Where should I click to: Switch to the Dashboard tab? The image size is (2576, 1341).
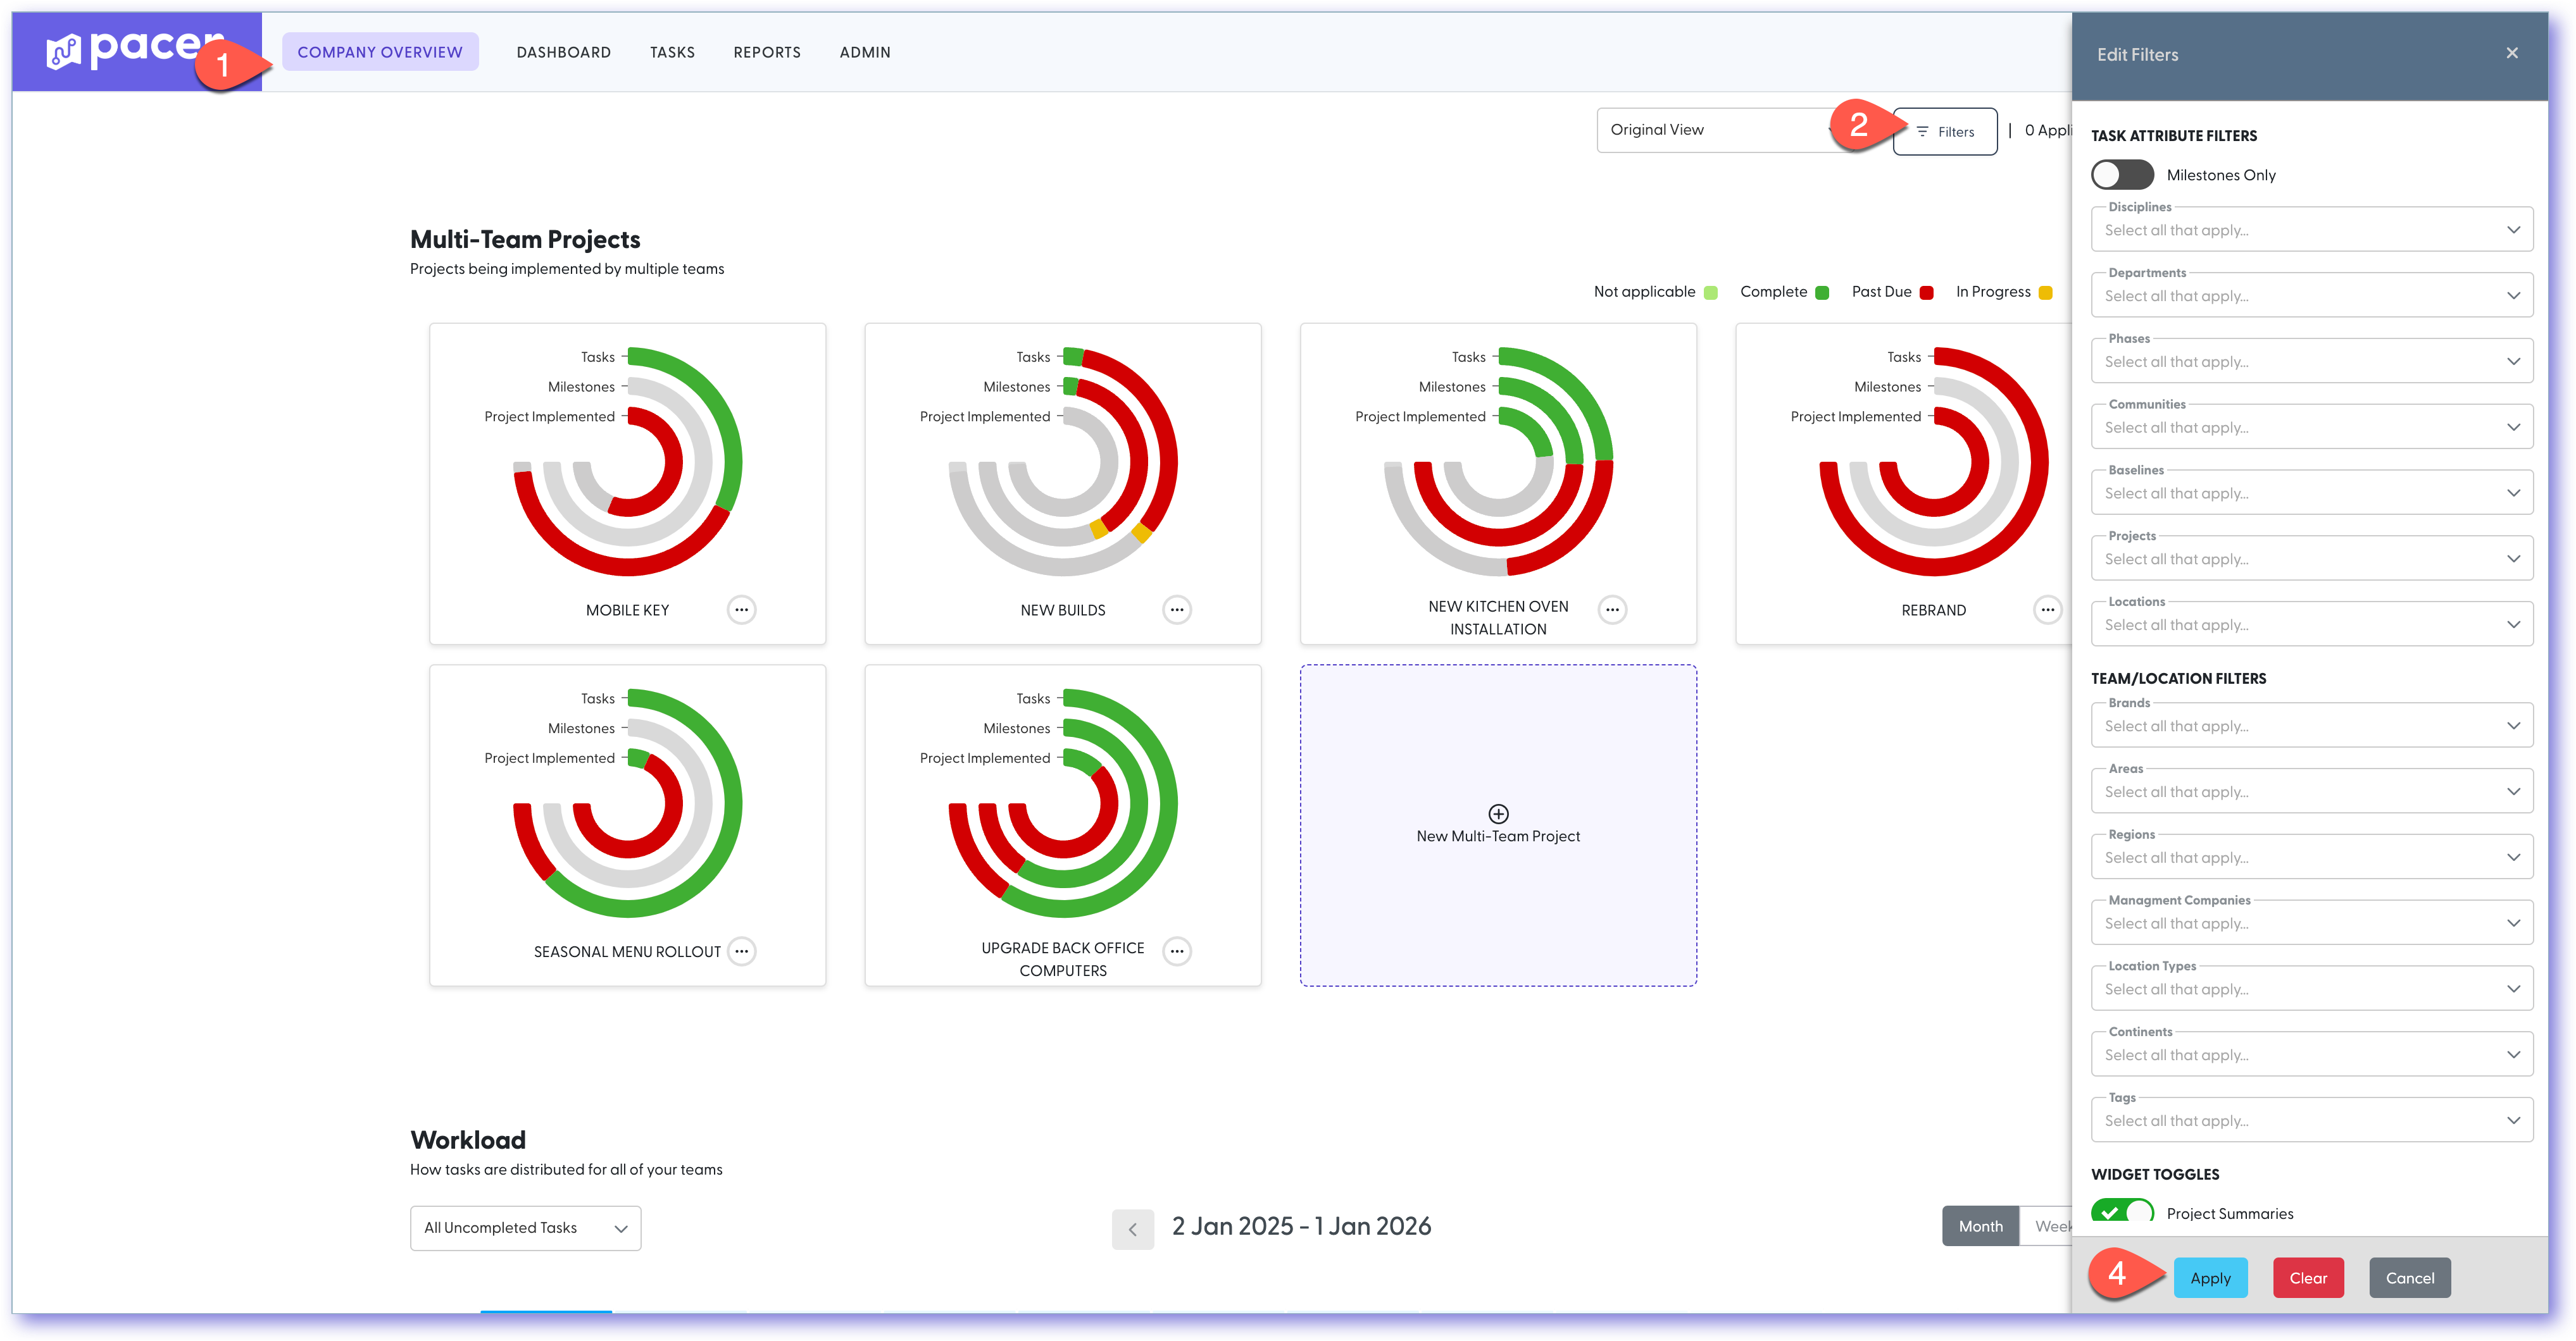(x=563, y=52)
